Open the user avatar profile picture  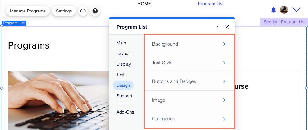pyautogui.click(x=284, y=10)
